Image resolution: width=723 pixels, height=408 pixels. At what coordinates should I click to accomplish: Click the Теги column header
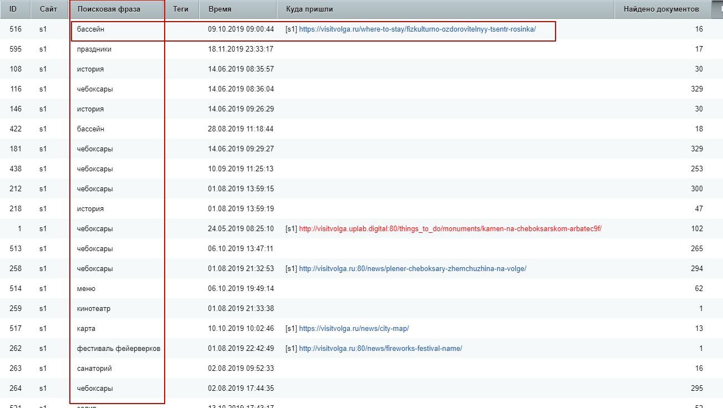182,9
